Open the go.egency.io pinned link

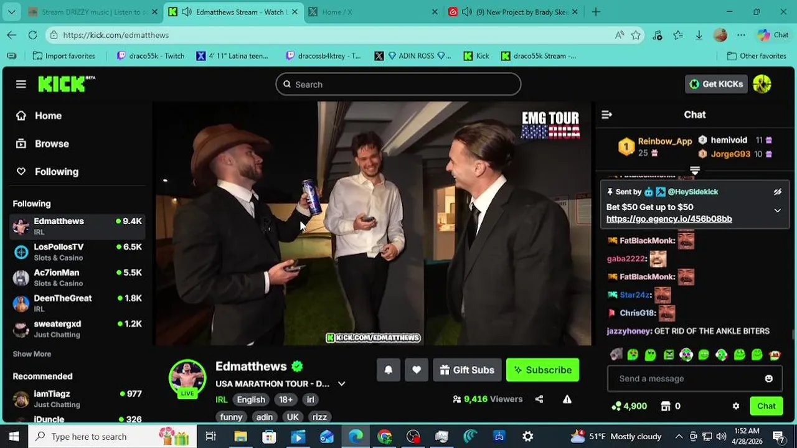click(x=669, y=219)
